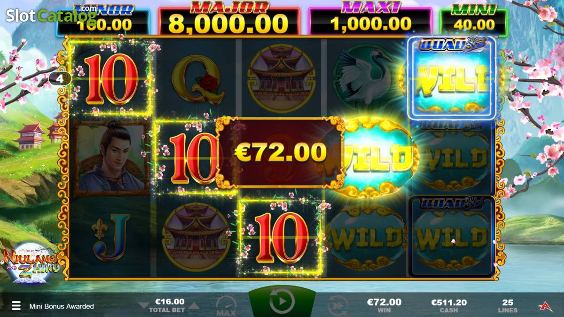Click the €72.00 win popup
The height and width of the screenshot is (317, 564).
[281, 153]
